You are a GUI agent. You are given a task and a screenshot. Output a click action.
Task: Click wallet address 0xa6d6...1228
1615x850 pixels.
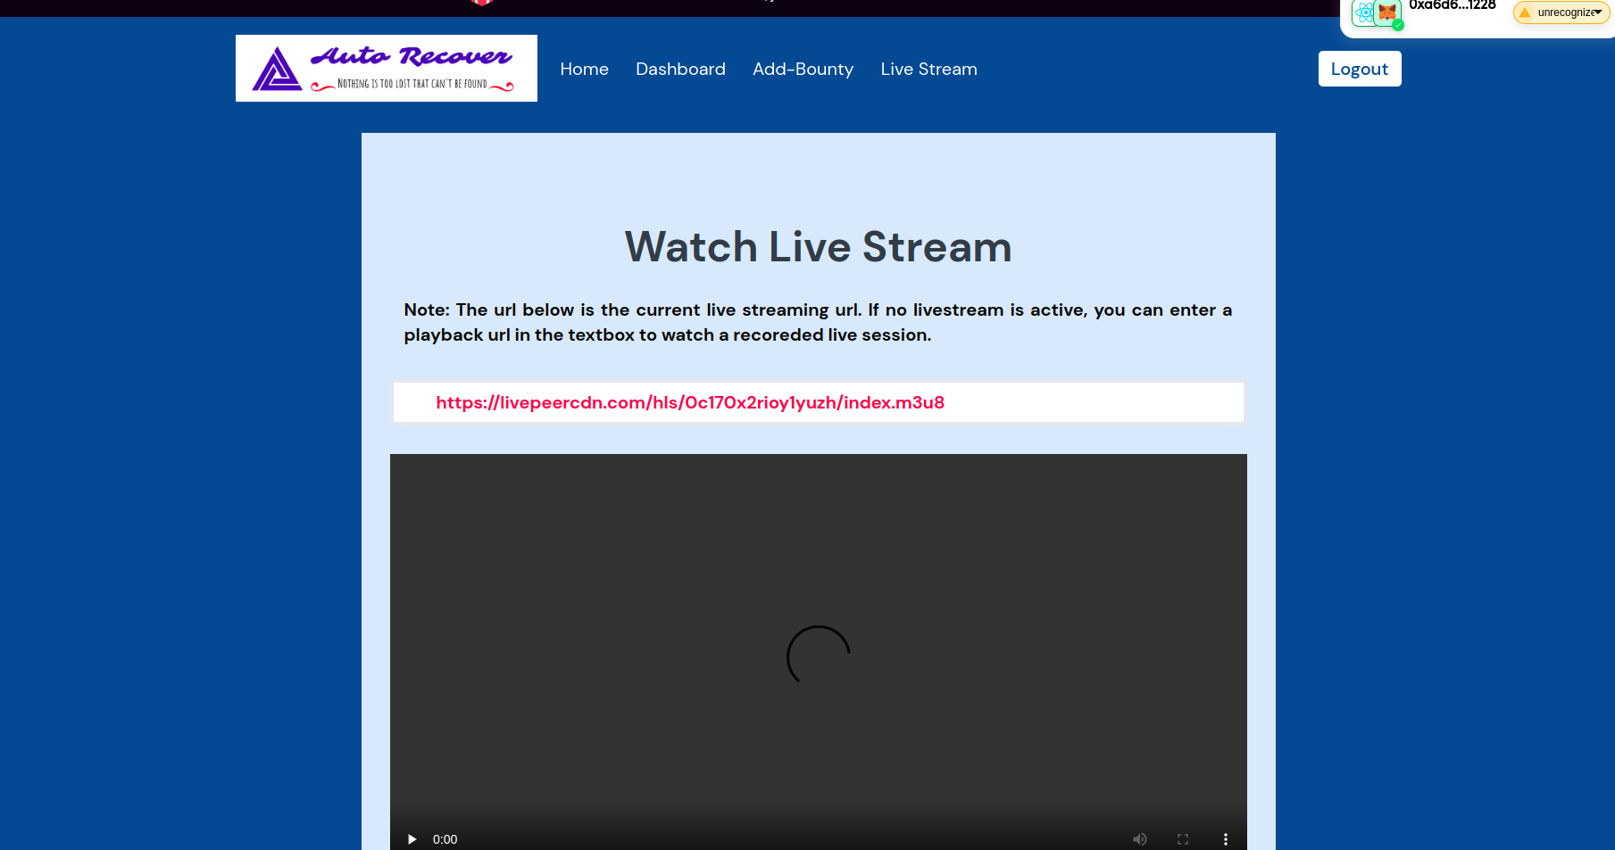click(1452, 5)
